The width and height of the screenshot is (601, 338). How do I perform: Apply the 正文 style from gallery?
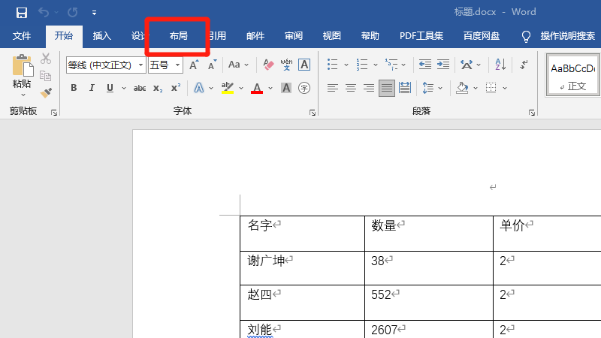point(572,77)
